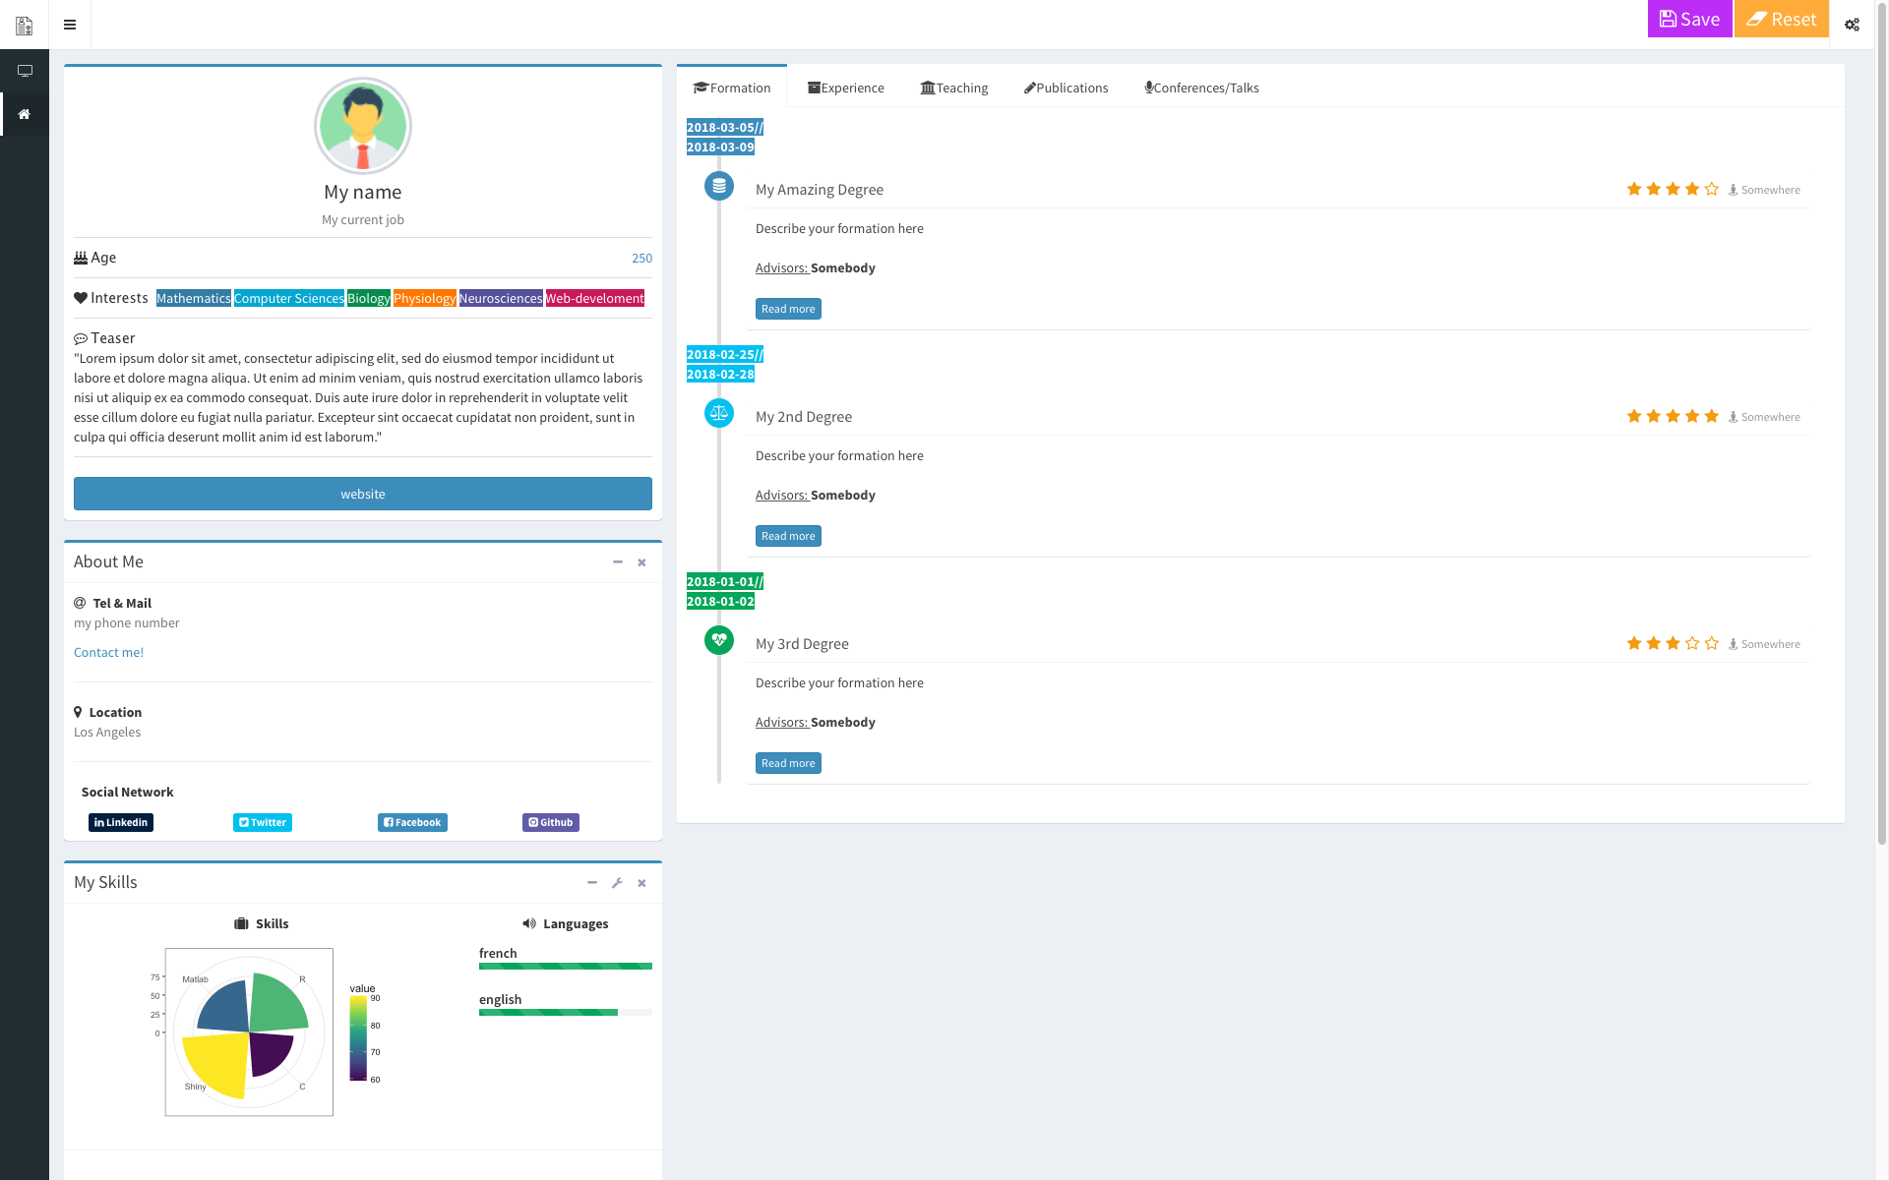Click the cyan balance-scale timeline icon

(719, 413)
